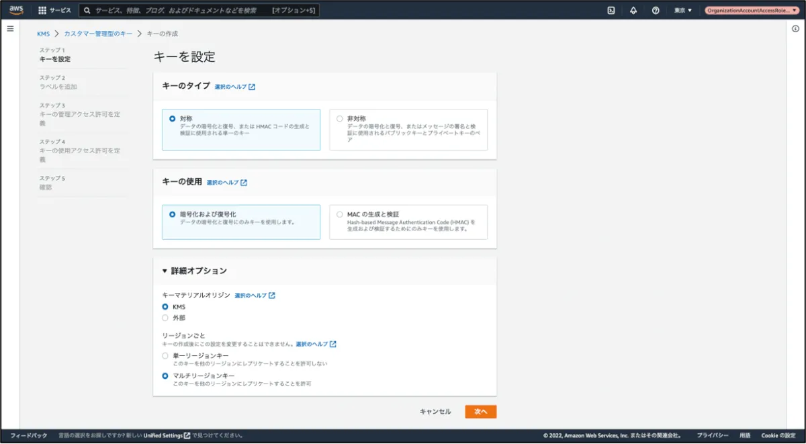
Task: Select MAC の生成と検証 key usage
Action: coord(340,215)
